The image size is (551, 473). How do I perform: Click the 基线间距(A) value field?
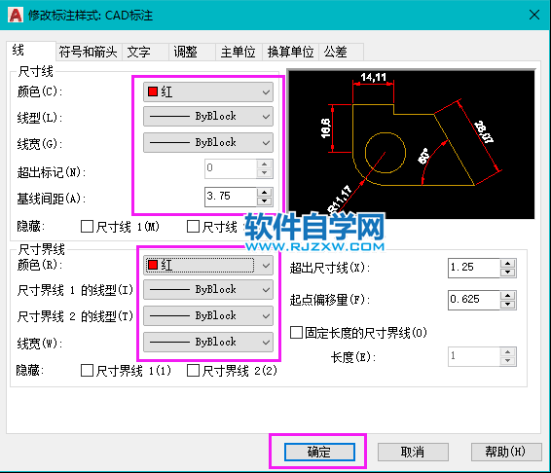[x=231, y=197]
